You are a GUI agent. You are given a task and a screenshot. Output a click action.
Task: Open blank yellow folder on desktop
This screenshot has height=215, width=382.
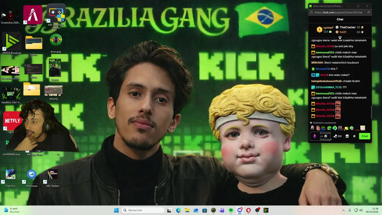32,89
